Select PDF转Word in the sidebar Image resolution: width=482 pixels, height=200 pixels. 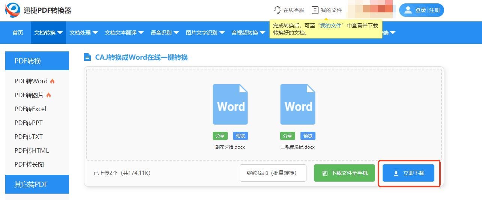(31, 81)
